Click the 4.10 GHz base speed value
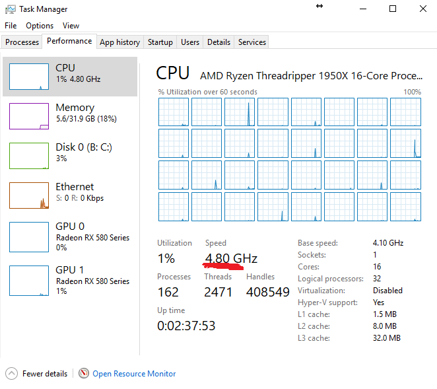 (x=388, y=243)
